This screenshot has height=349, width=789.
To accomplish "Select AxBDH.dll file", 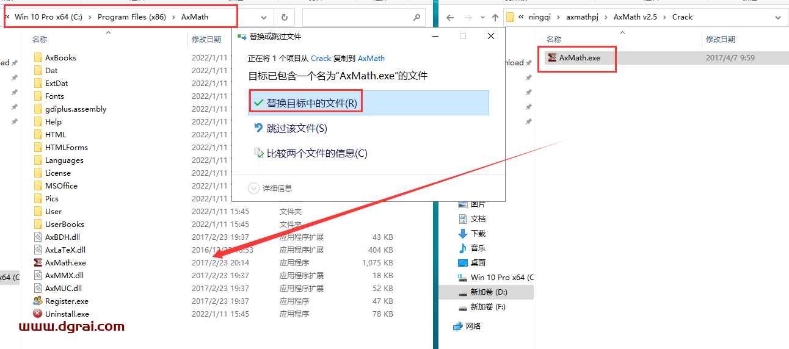I will pyautogui.click(x=62, y=237).
